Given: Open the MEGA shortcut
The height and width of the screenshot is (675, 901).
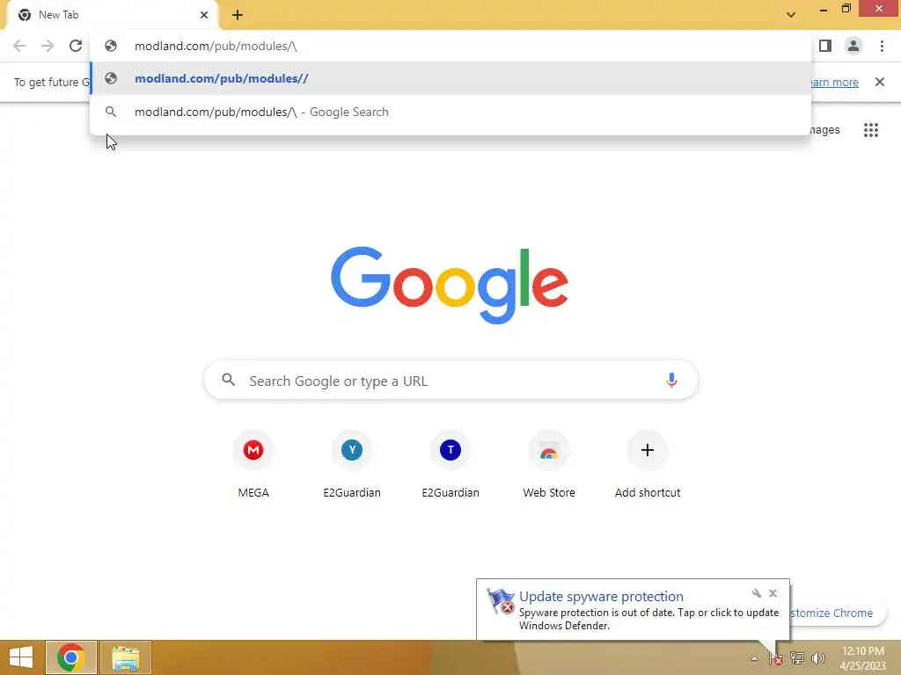Looking at the screenshot, I should 253,463.
